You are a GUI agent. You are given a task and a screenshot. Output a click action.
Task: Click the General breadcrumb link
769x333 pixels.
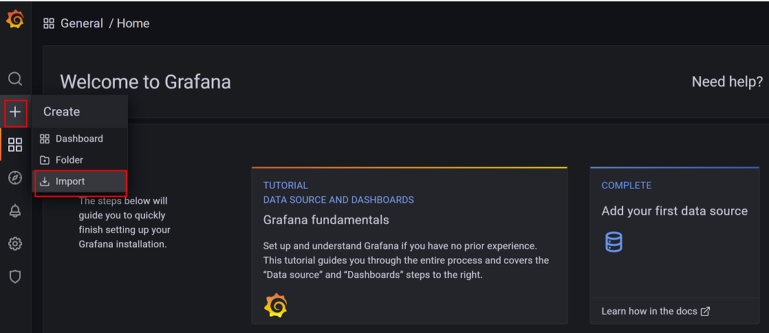pos(82,23)
